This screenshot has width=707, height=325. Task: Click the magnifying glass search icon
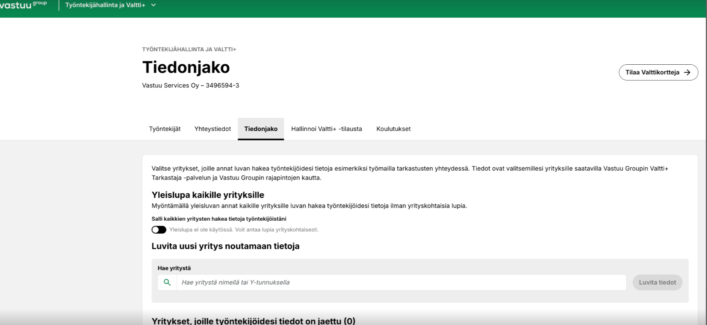(x=167, y=282)
